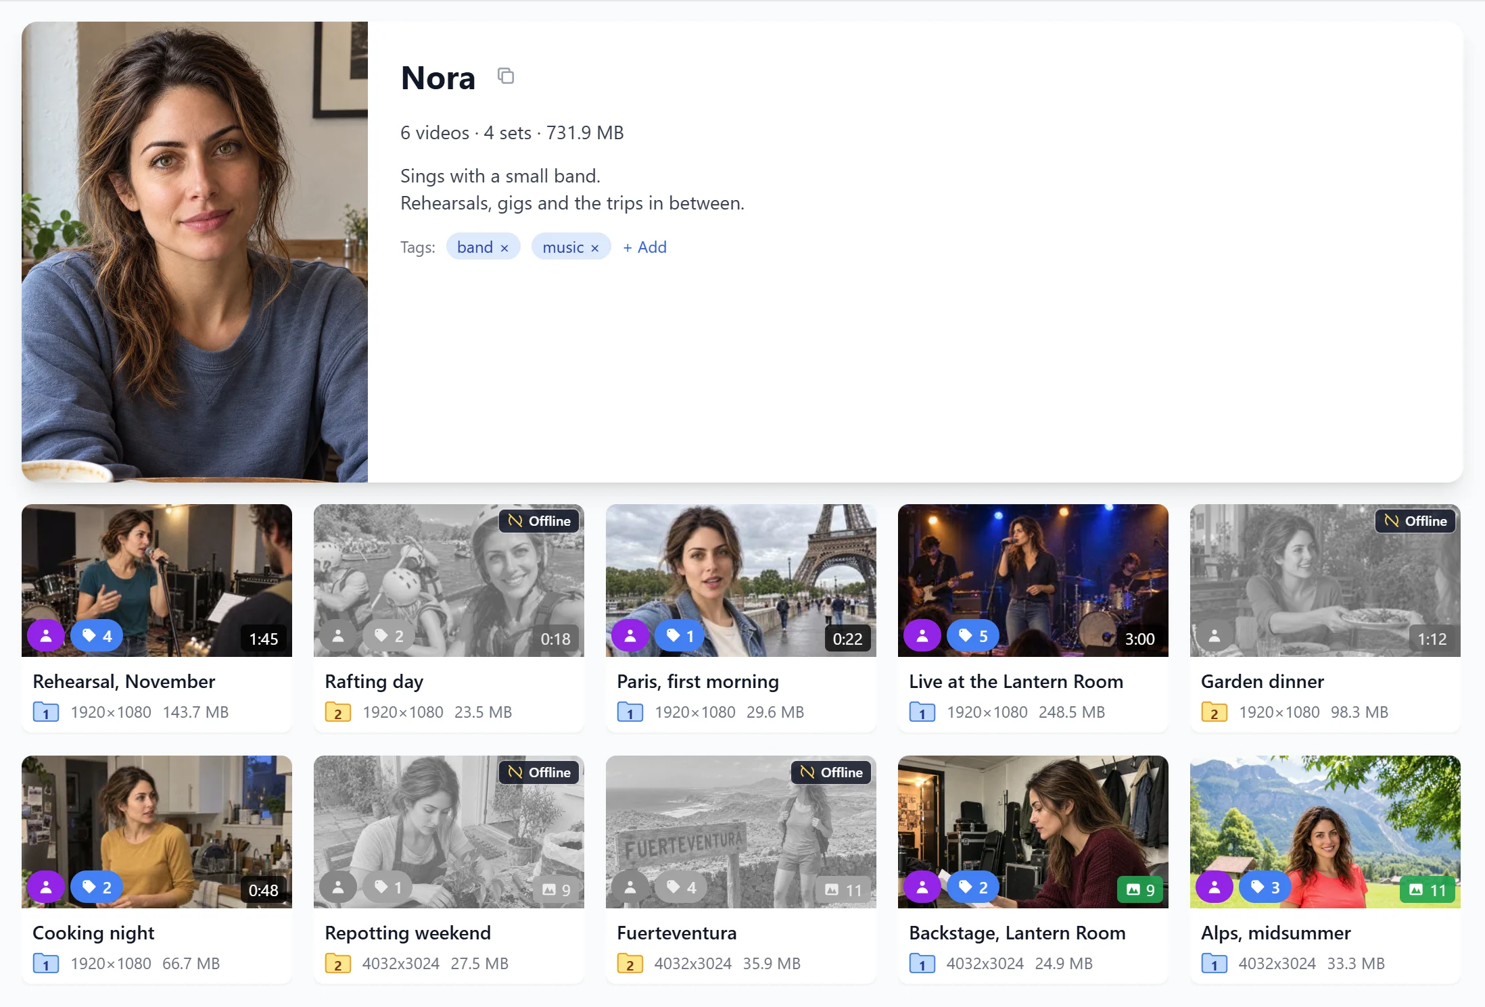
Task: Open the Paris, first morning title
Action: pyautogui.click(x=698, y=681)
